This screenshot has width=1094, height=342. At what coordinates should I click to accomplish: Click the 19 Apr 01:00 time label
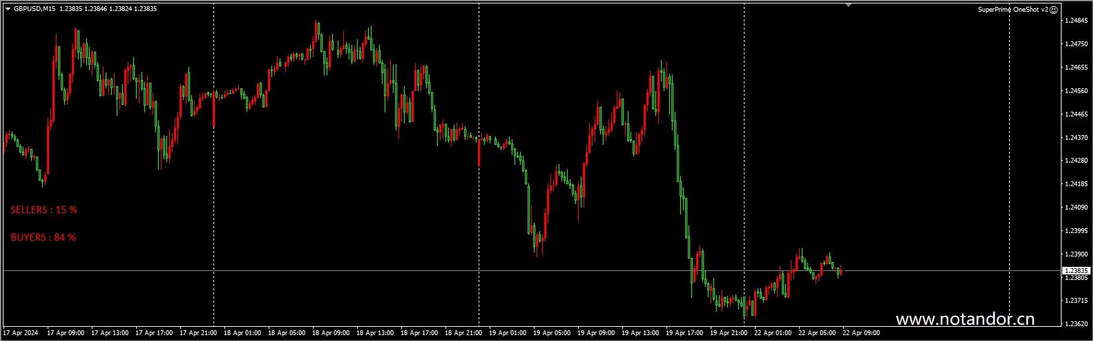coord(508,333)
